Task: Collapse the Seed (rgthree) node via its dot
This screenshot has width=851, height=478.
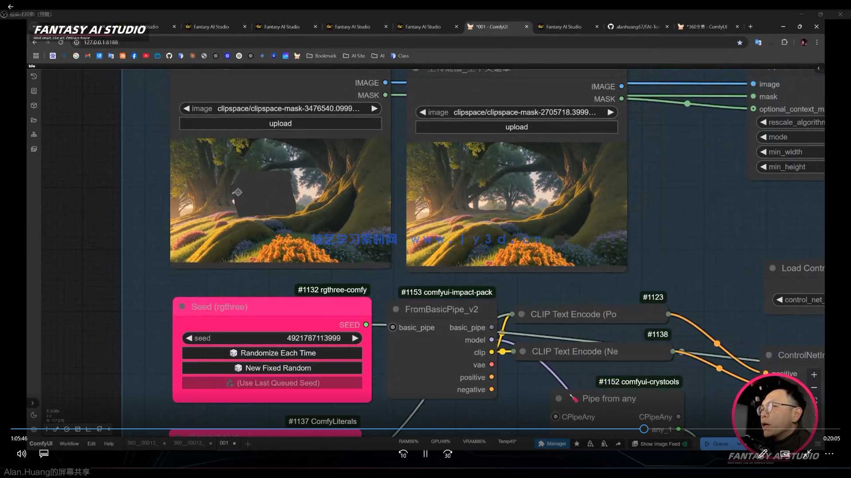Action: 182,307
